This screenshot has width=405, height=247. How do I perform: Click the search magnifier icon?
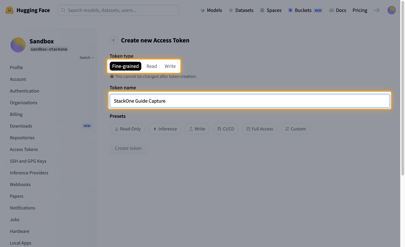click(x=63, y=10)
